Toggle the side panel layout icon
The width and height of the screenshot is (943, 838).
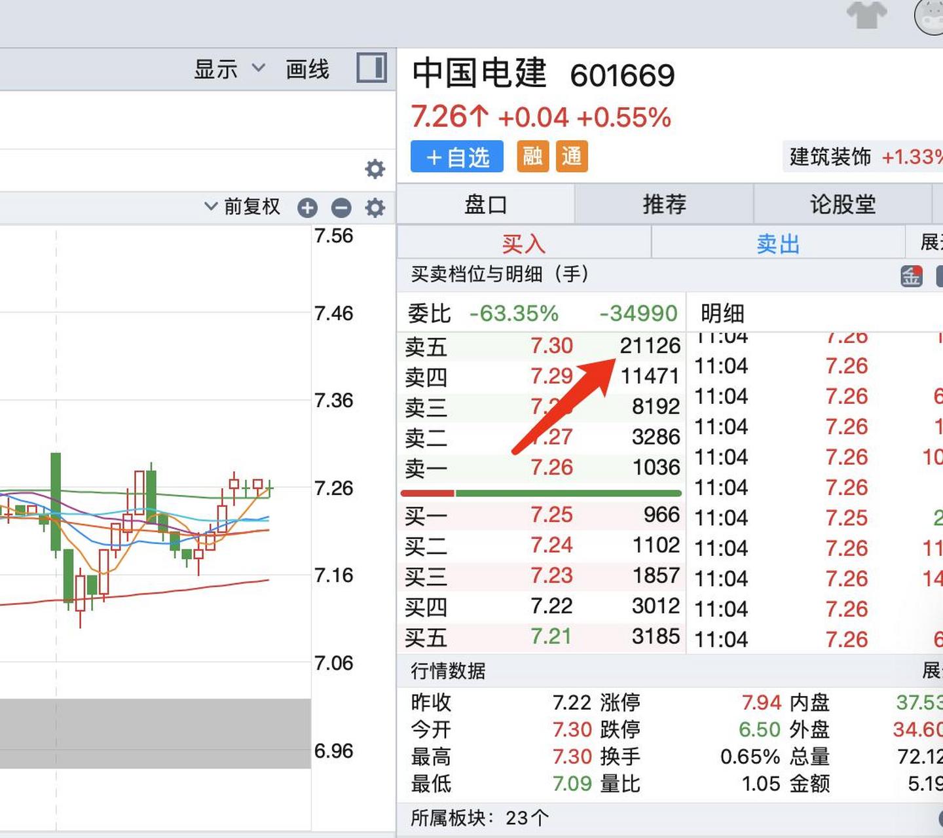point(371,67)
